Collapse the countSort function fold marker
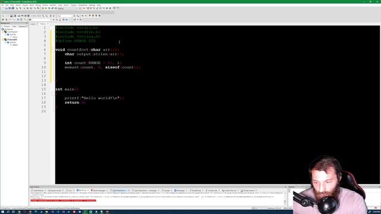Screen dimensions: 381x214 [x=53, y=50]
